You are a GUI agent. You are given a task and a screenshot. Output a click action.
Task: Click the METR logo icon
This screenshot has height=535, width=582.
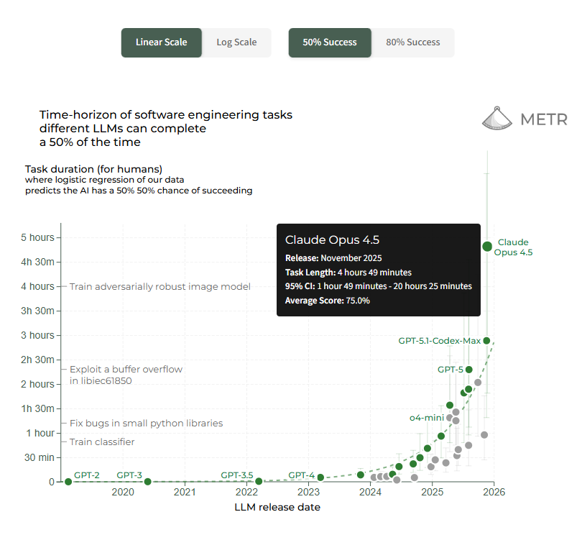coord(496,118)
